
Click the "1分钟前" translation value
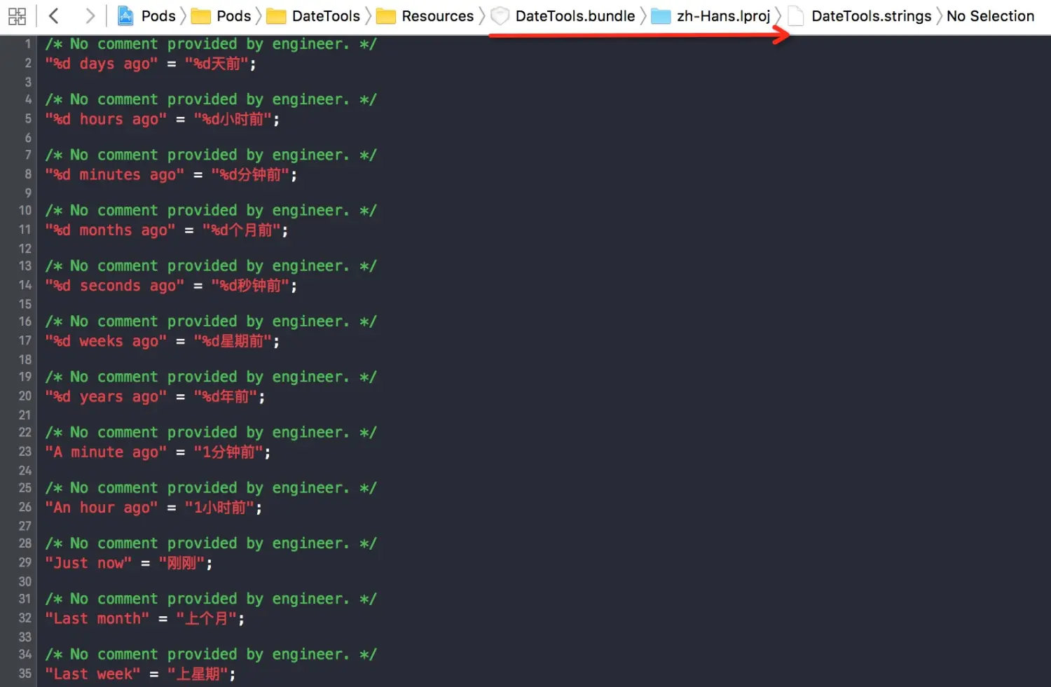point(228,452)
